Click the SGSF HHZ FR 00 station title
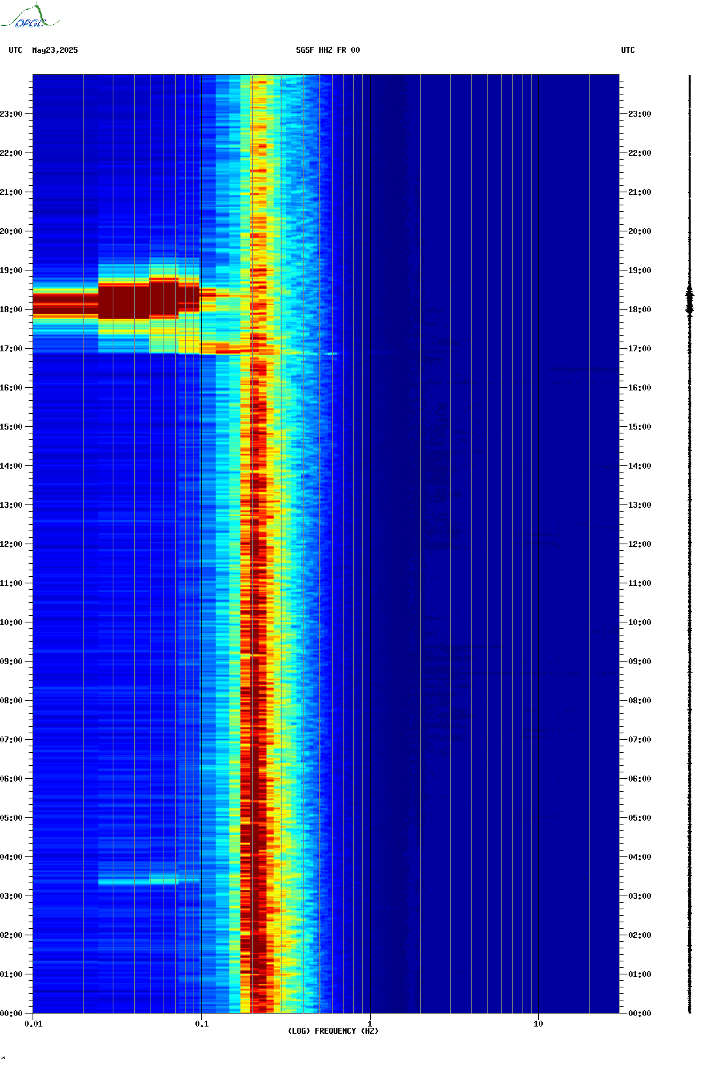 click(x=328, y=50)
